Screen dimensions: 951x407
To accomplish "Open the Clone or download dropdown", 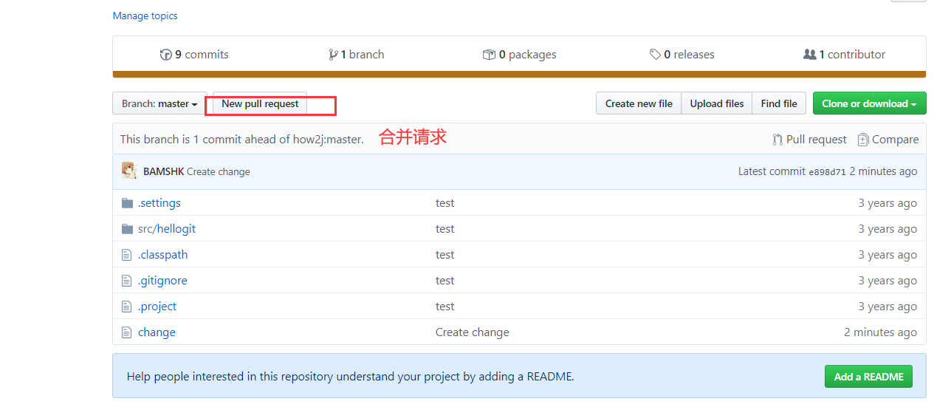I will [869, 103].
